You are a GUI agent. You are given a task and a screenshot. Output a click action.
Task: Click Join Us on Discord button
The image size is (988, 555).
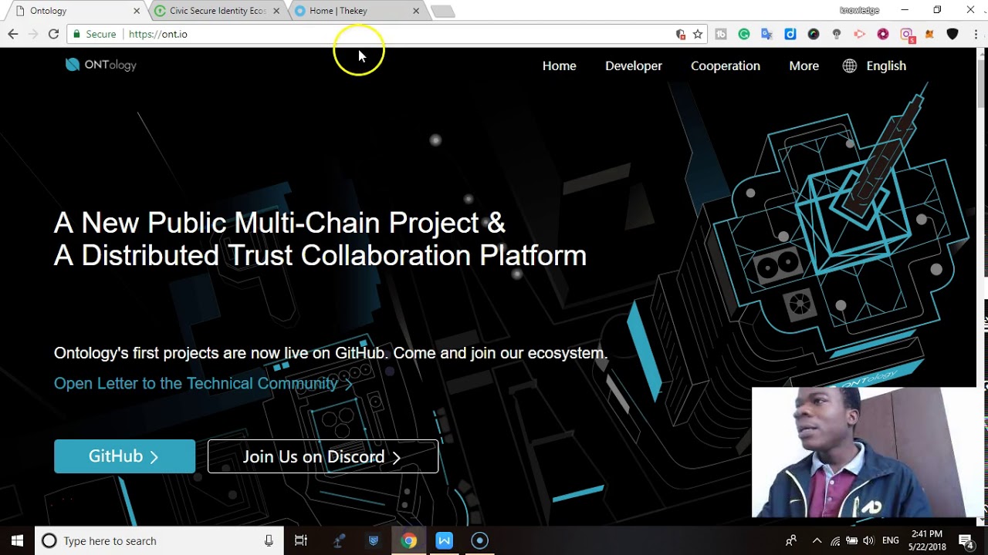[x=323, y=456]
